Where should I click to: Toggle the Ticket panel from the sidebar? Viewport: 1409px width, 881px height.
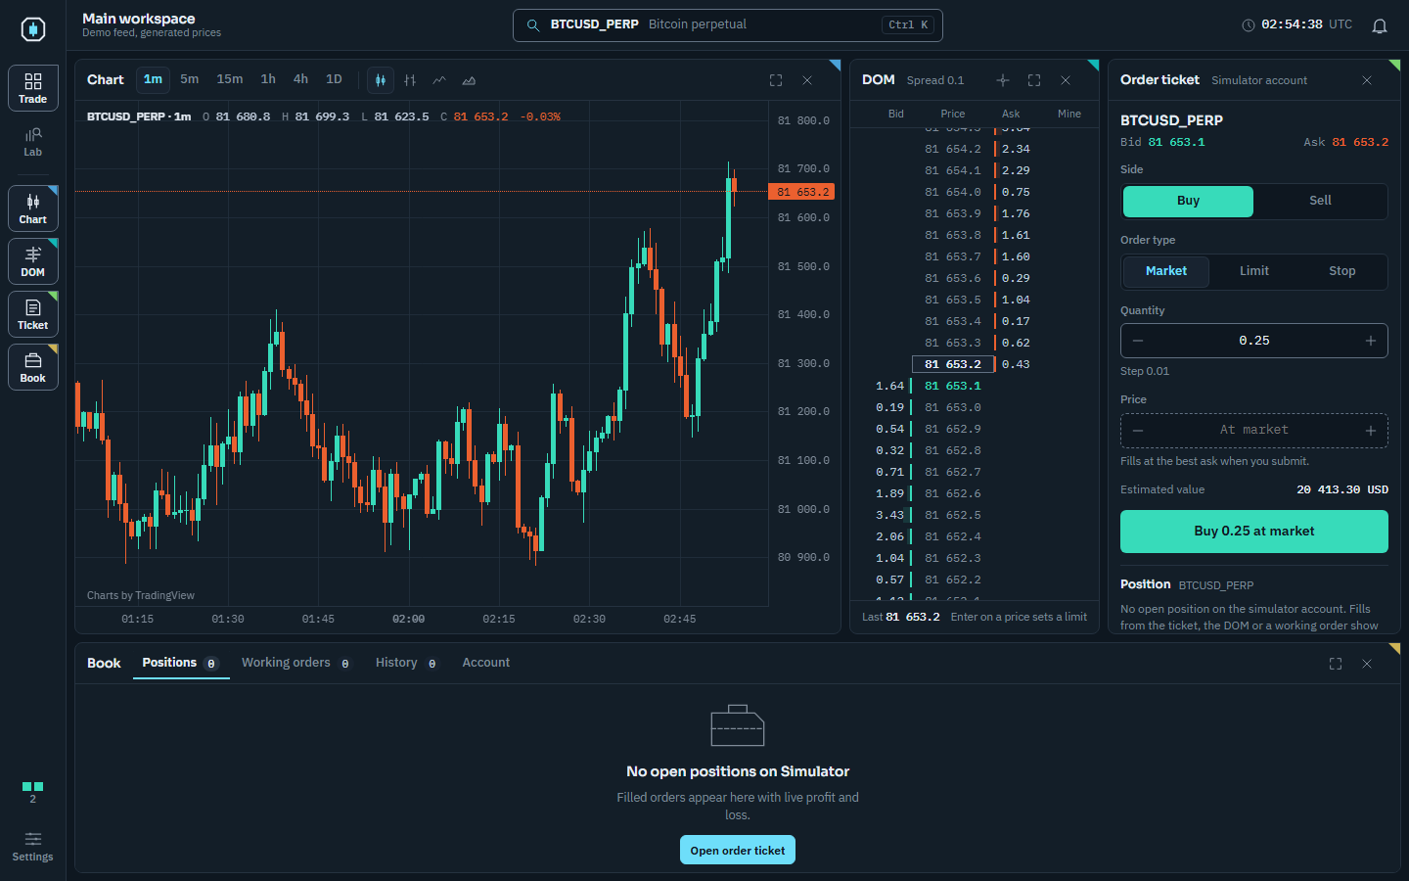click(x=33, y=314)
